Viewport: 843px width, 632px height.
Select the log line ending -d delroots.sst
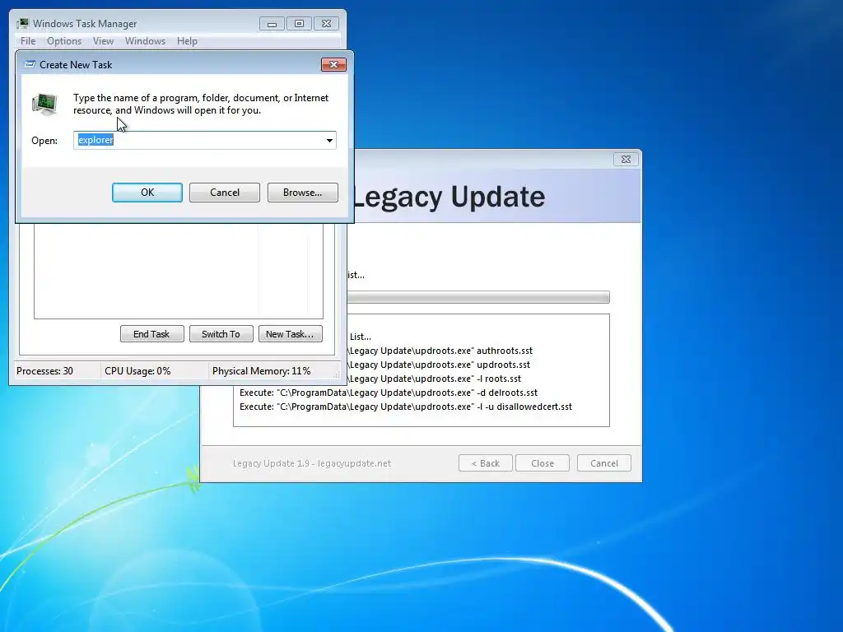tap(389, 393)
